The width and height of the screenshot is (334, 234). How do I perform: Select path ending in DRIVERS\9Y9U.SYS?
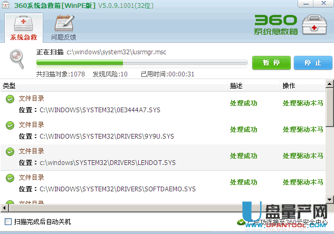(x=107, y=136)
